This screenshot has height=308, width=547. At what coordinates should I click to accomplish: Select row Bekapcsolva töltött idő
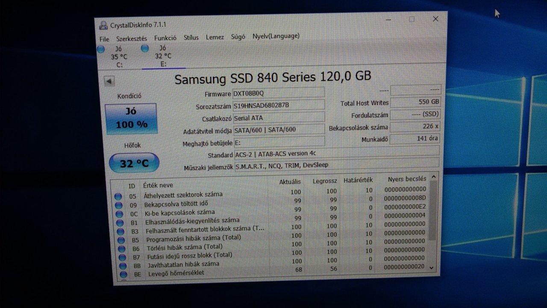coord(271,202)
